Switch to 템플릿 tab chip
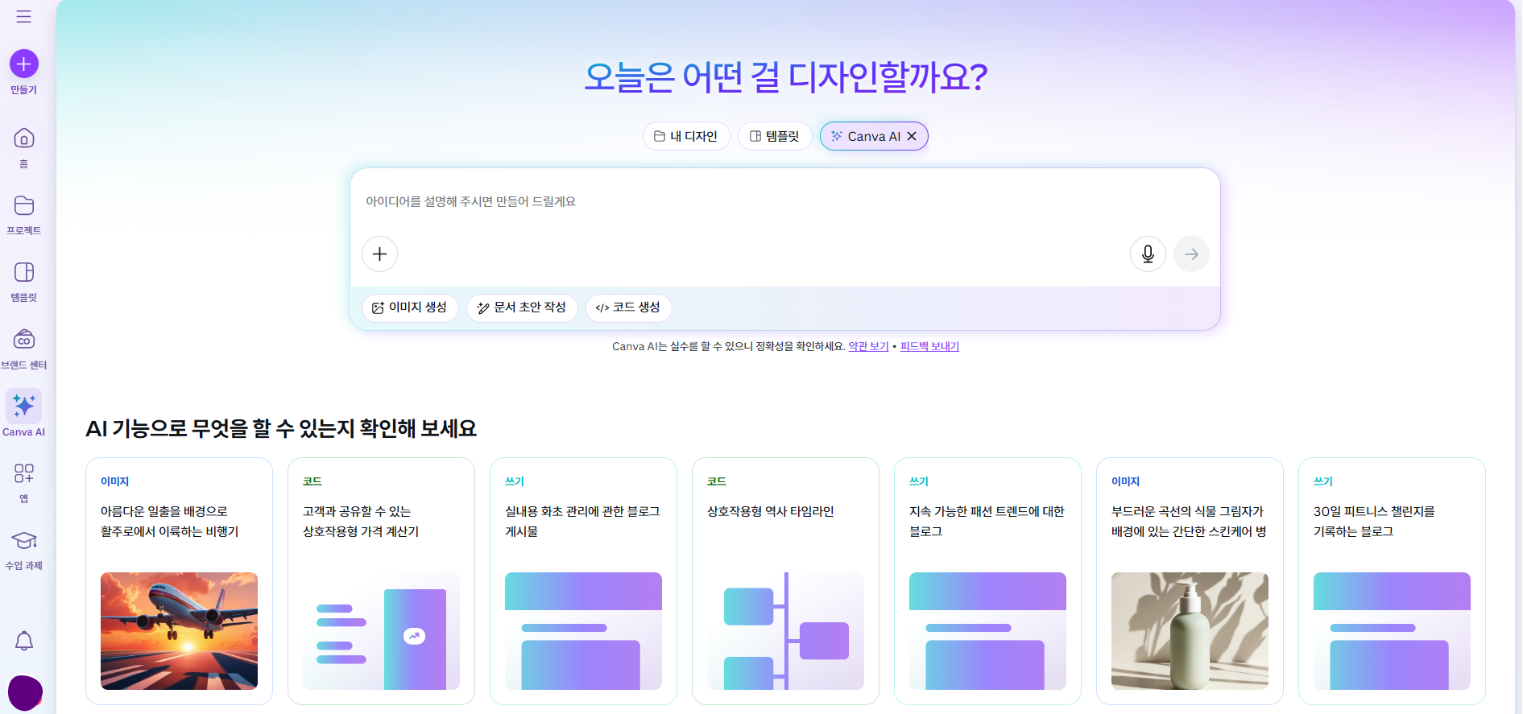 pyautogui.click(x=775, y=136)
